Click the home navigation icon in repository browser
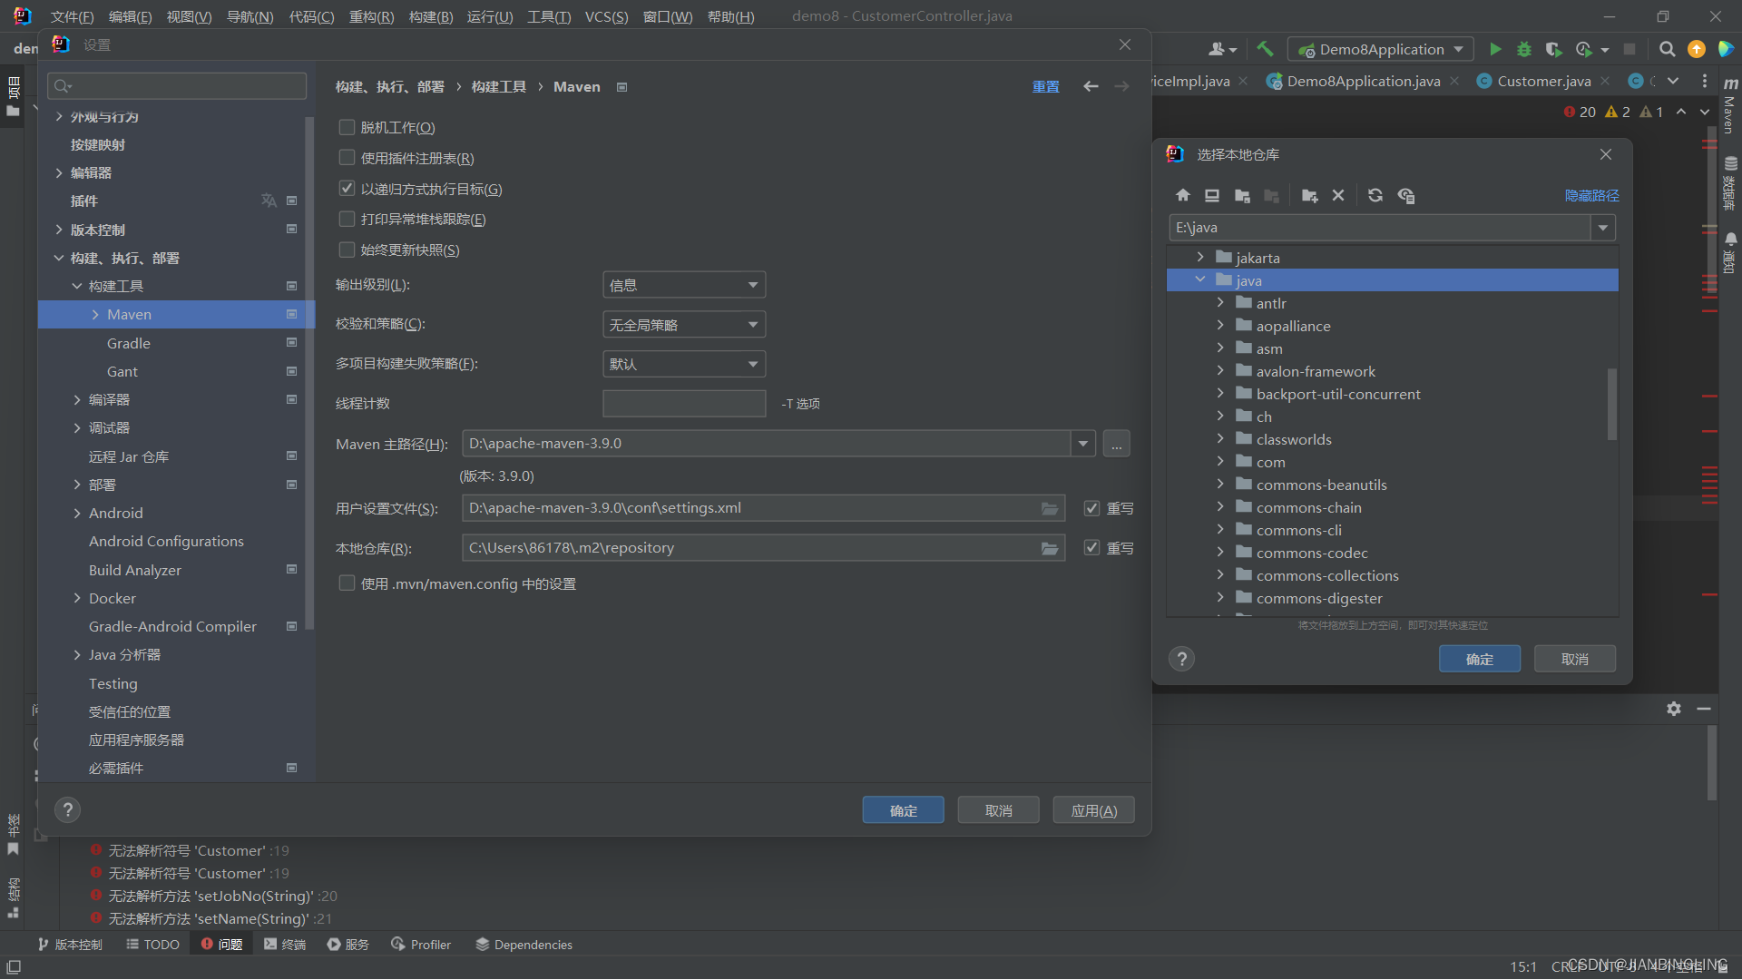 pyautogui.click(x=1182, y=194)
